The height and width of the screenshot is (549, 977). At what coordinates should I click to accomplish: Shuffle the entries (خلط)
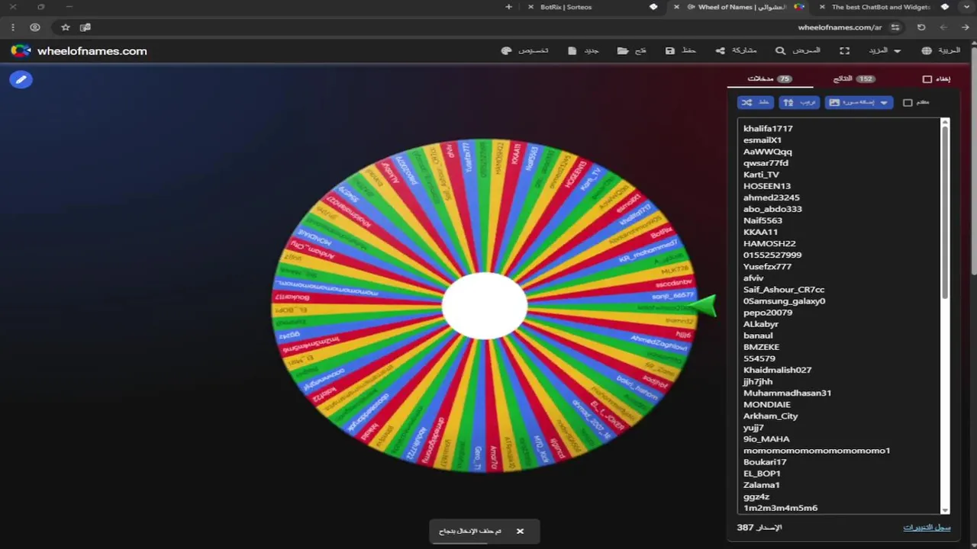756,102
